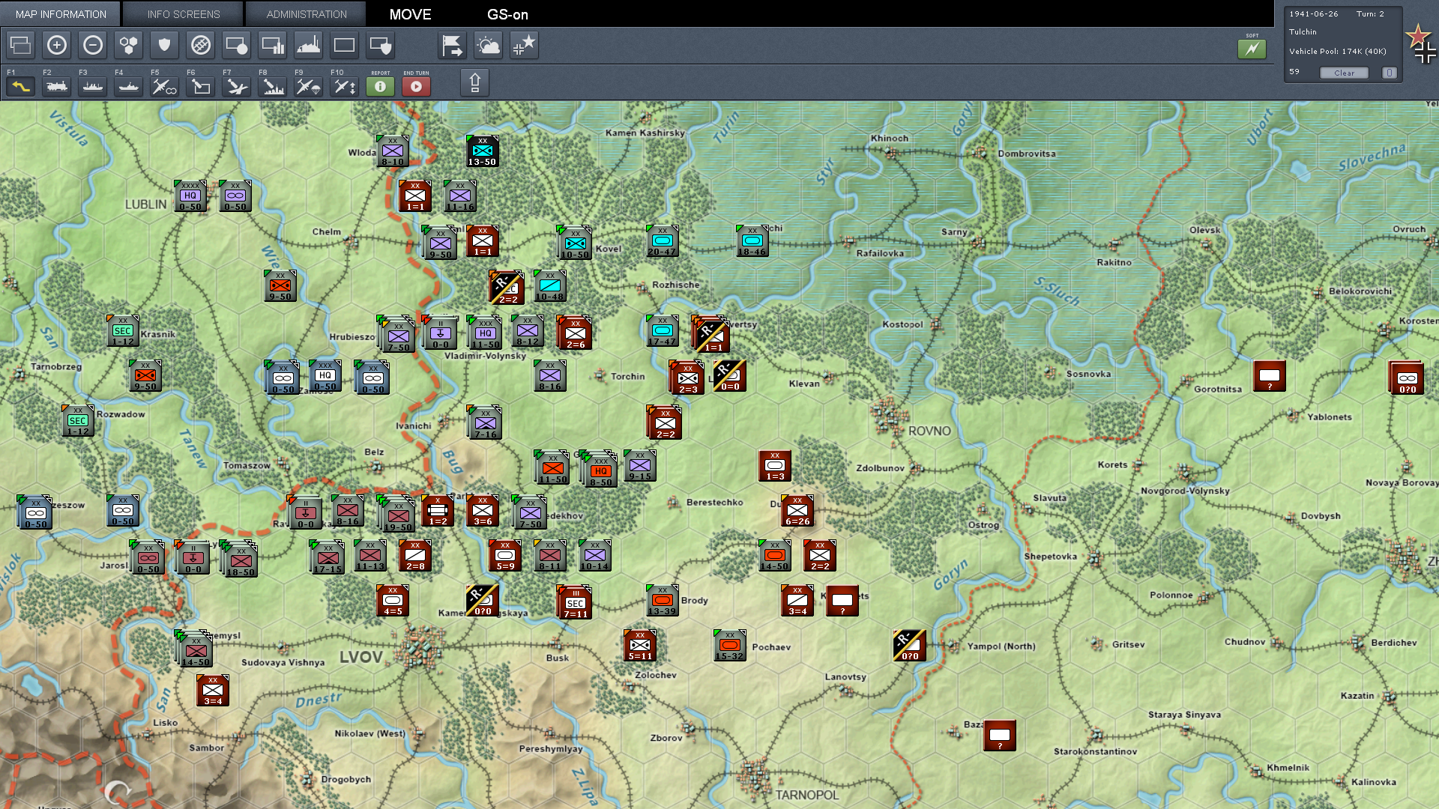This screenshot has height=809, width=1439.
Task: Select the cyan 13-50 unit near Kamen Kashirsky
Action: click(483, 151)
